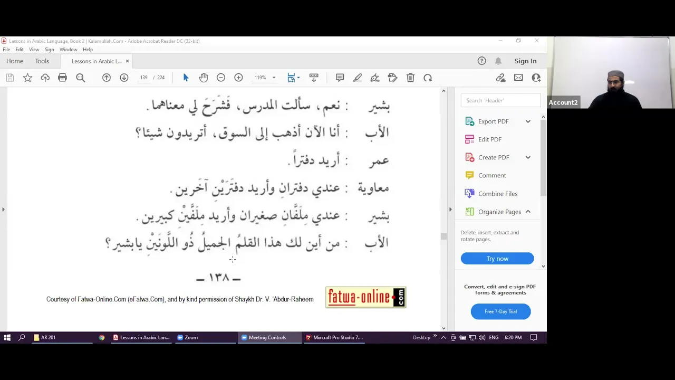
Task: Activate the hand pan tool
Action: coord(204,78)
